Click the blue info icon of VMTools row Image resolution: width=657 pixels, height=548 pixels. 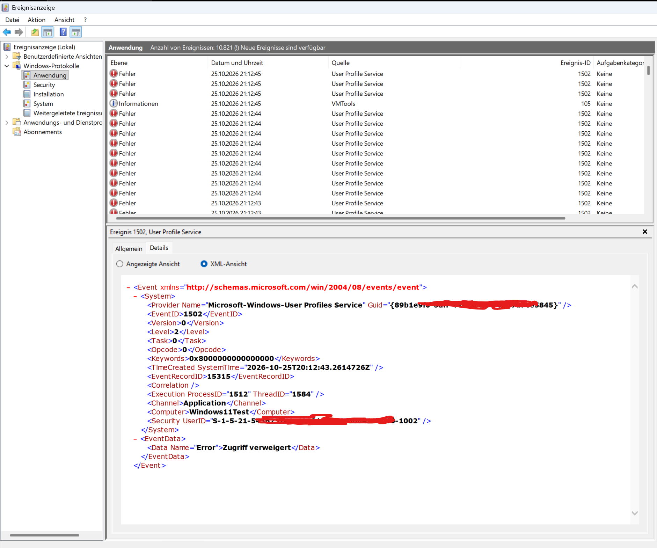pos(114,103)
